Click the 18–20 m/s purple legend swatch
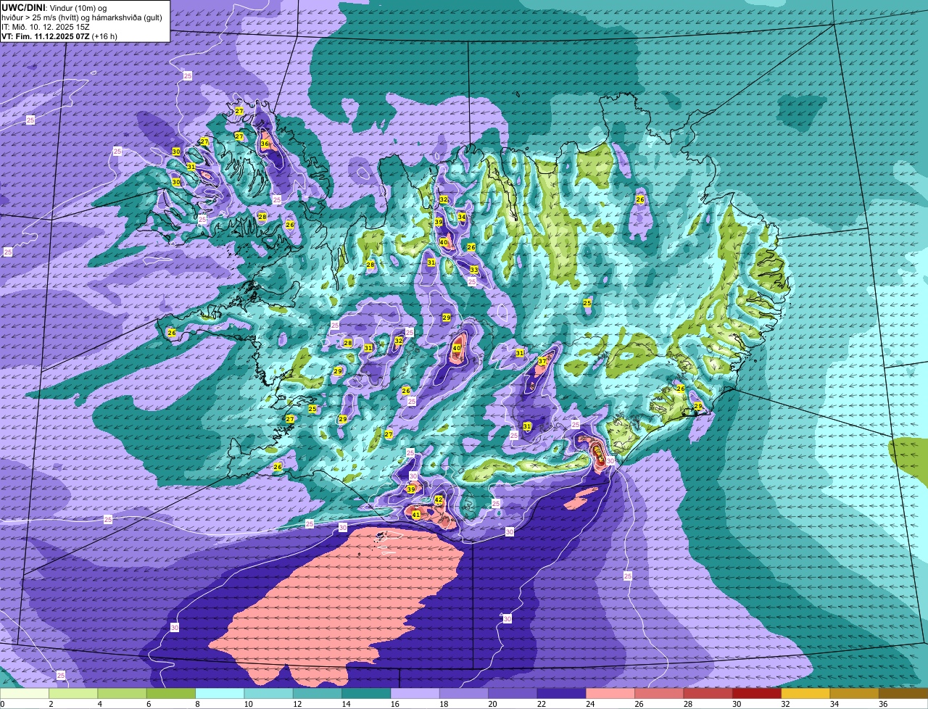Image resolution: width=928 pixels, height=709 pixels. 464,694
